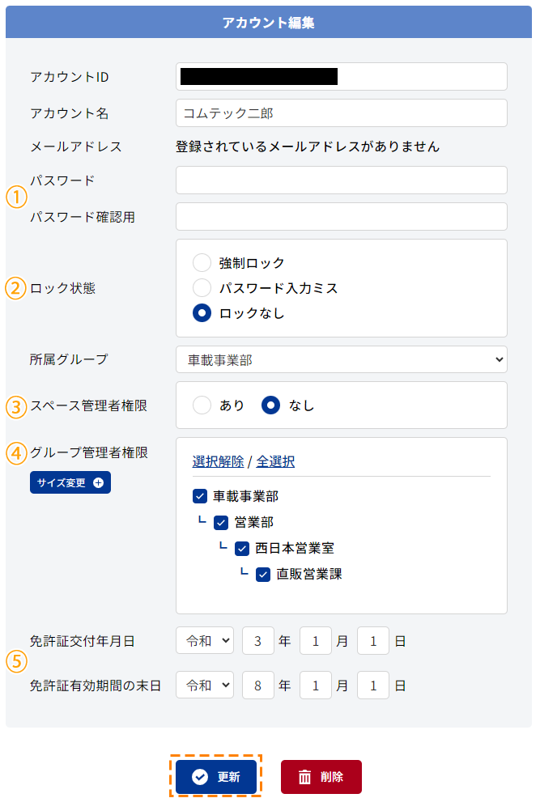Open the 所属グループ dropdown
This screenshot has width=540, height=798.
point(342,360)
